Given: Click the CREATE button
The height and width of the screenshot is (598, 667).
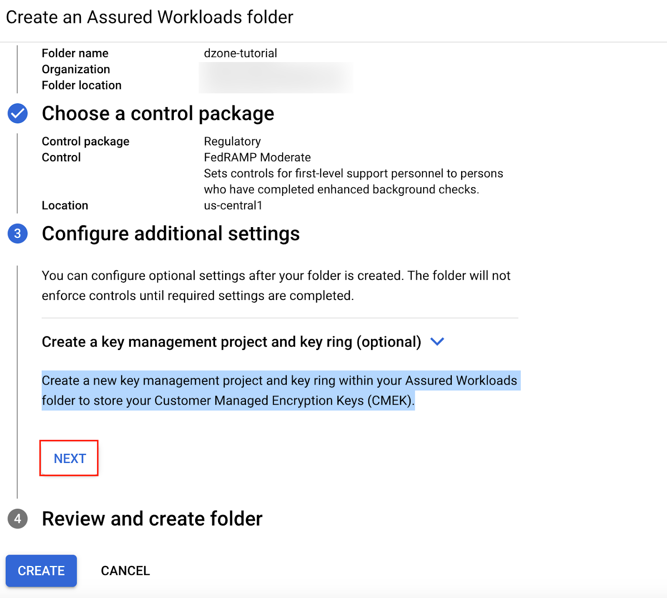Looking at the screenshot, I should (x=41, y=570).
